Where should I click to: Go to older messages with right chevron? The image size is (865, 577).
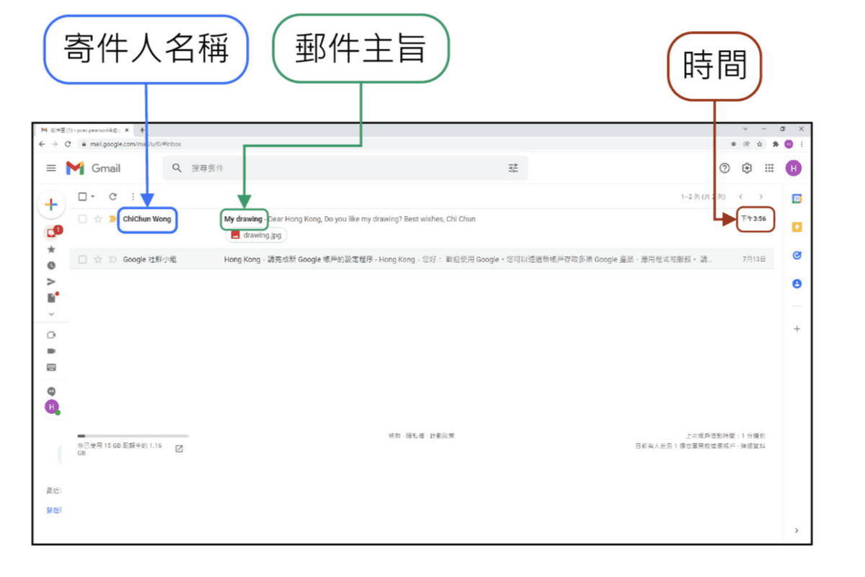coord(761,196)
